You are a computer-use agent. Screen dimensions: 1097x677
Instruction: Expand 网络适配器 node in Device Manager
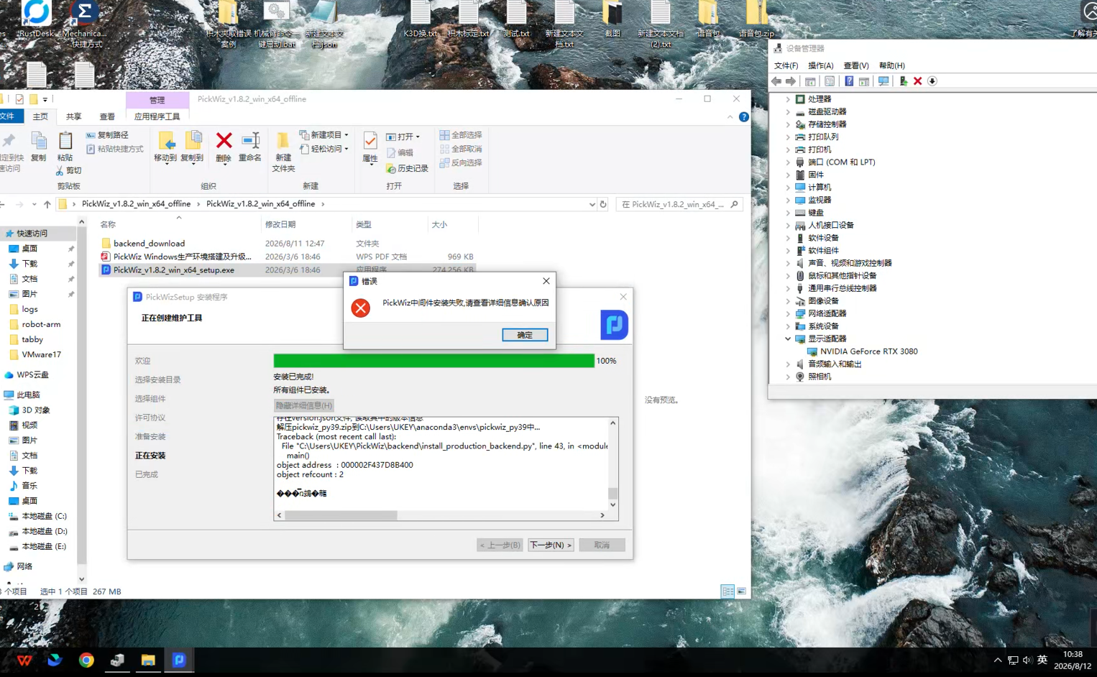[788, 313]
